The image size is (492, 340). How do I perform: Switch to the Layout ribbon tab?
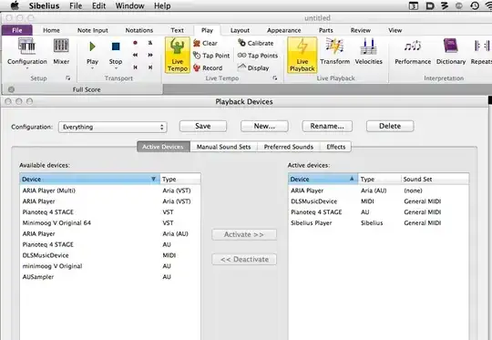tap(240, 30)
